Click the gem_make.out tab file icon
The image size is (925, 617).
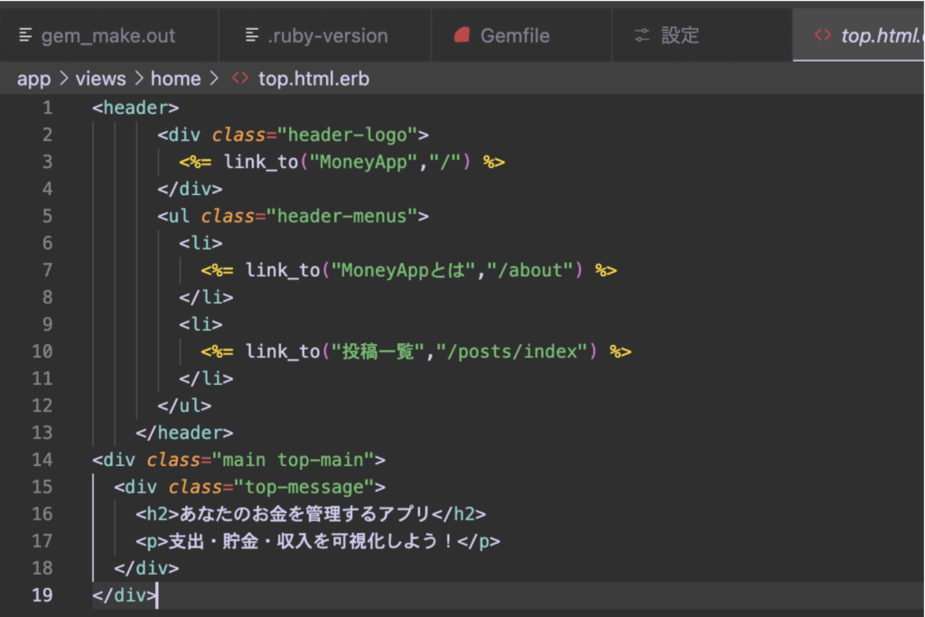pos(25,36)
